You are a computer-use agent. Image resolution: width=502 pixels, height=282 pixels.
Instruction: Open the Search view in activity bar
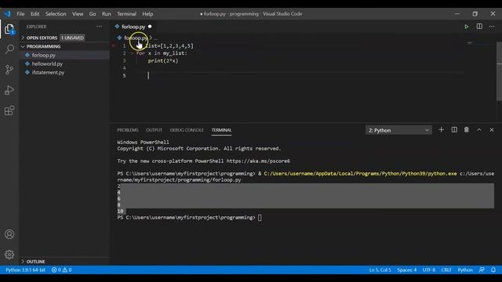click(9, 49)
